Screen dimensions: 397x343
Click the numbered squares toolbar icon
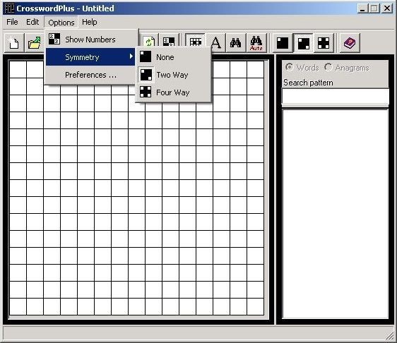[169, 42]
